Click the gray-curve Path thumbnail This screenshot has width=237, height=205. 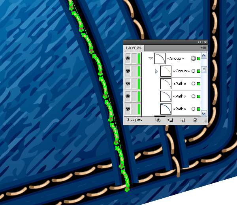[166, 84]
